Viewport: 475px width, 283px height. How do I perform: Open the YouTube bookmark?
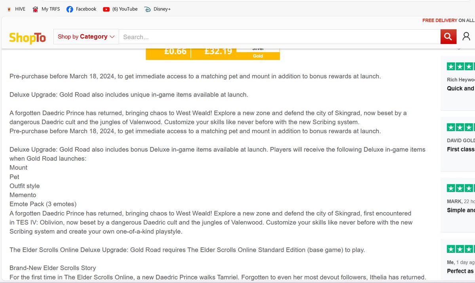[120, 9]
